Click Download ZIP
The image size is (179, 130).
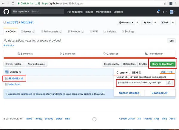click(160, 93)
